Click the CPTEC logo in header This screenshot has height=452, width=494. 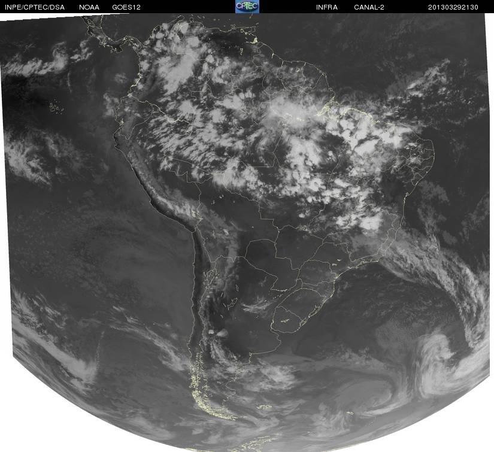[x=247, y=7]
